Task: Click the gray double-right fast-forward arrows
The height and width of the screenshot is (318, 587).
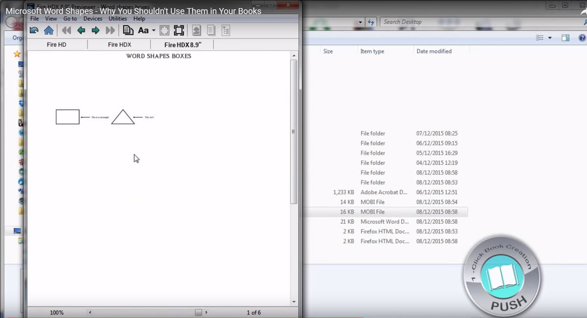Action: tap(111, 30)
